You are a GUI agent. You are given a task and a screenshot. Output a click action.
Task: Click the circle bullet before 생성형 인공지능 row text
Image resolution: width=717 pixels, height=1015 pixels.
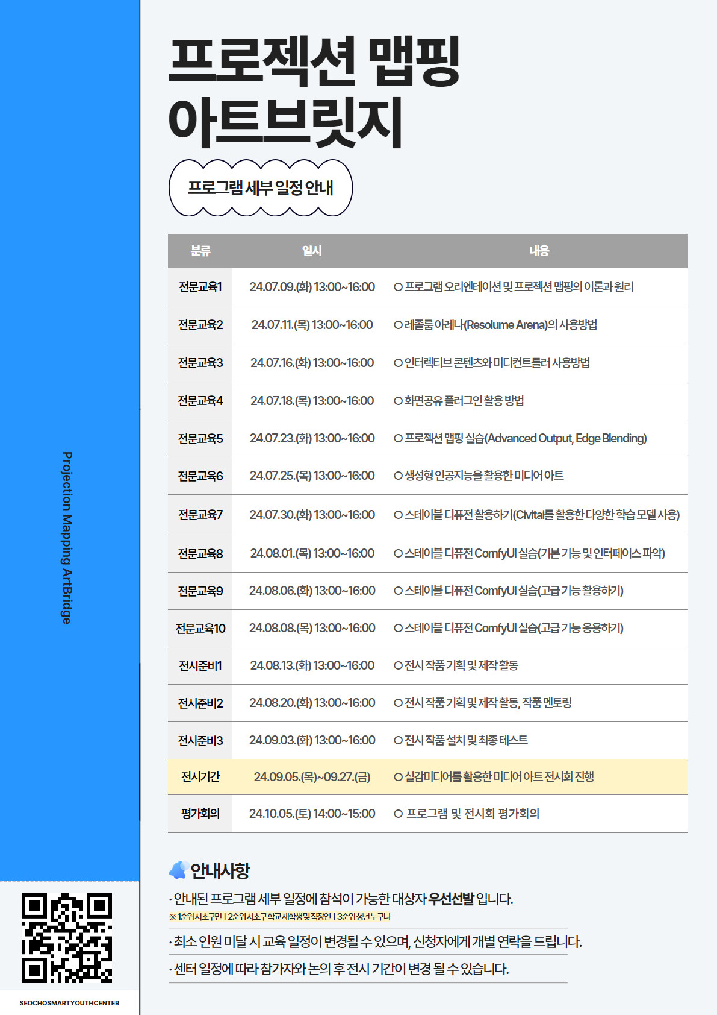398,476
